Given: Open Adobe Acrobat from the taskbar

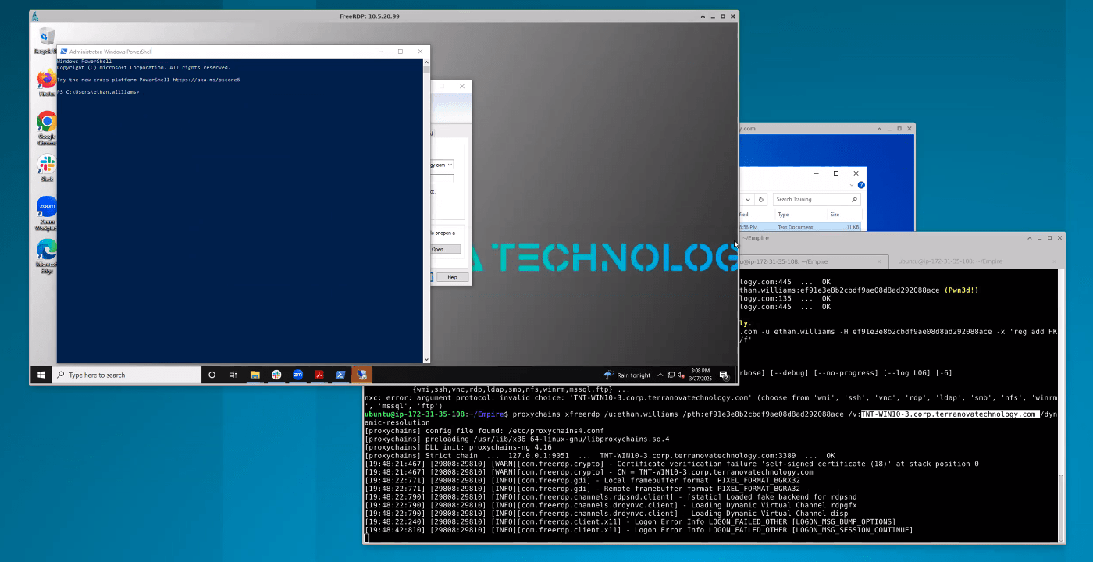Looking at the screenshot, I should coord(319,375).
